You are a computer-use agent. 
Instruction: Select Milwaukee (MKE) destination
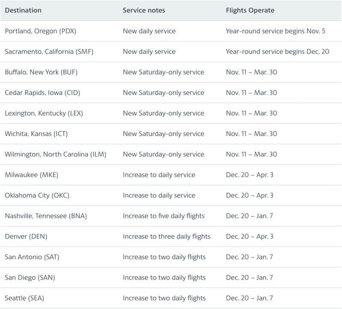coord(31,175)
